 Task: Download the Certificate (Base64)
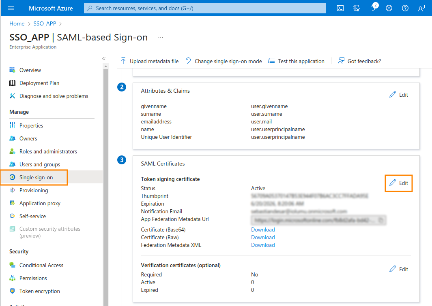pos(263,229)
